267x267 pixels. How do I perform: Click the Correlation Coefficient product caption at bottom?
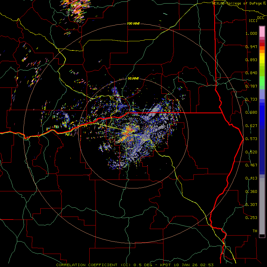135,265
